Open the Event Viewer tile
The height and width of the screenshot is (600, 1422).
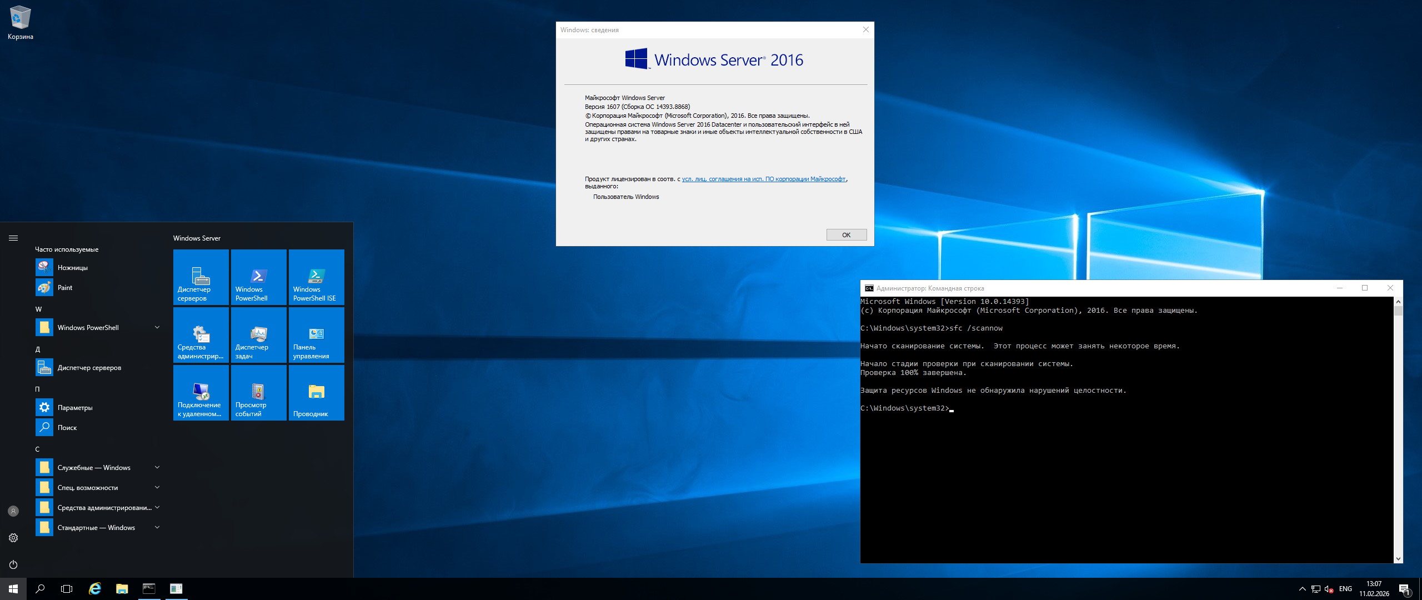pyautogui.click(x=258, y=392)
